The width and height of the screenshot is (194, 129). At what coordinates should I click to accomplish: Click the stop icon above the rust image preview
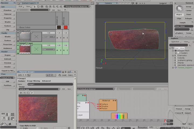pyautogui.click(x=28, y=93)
